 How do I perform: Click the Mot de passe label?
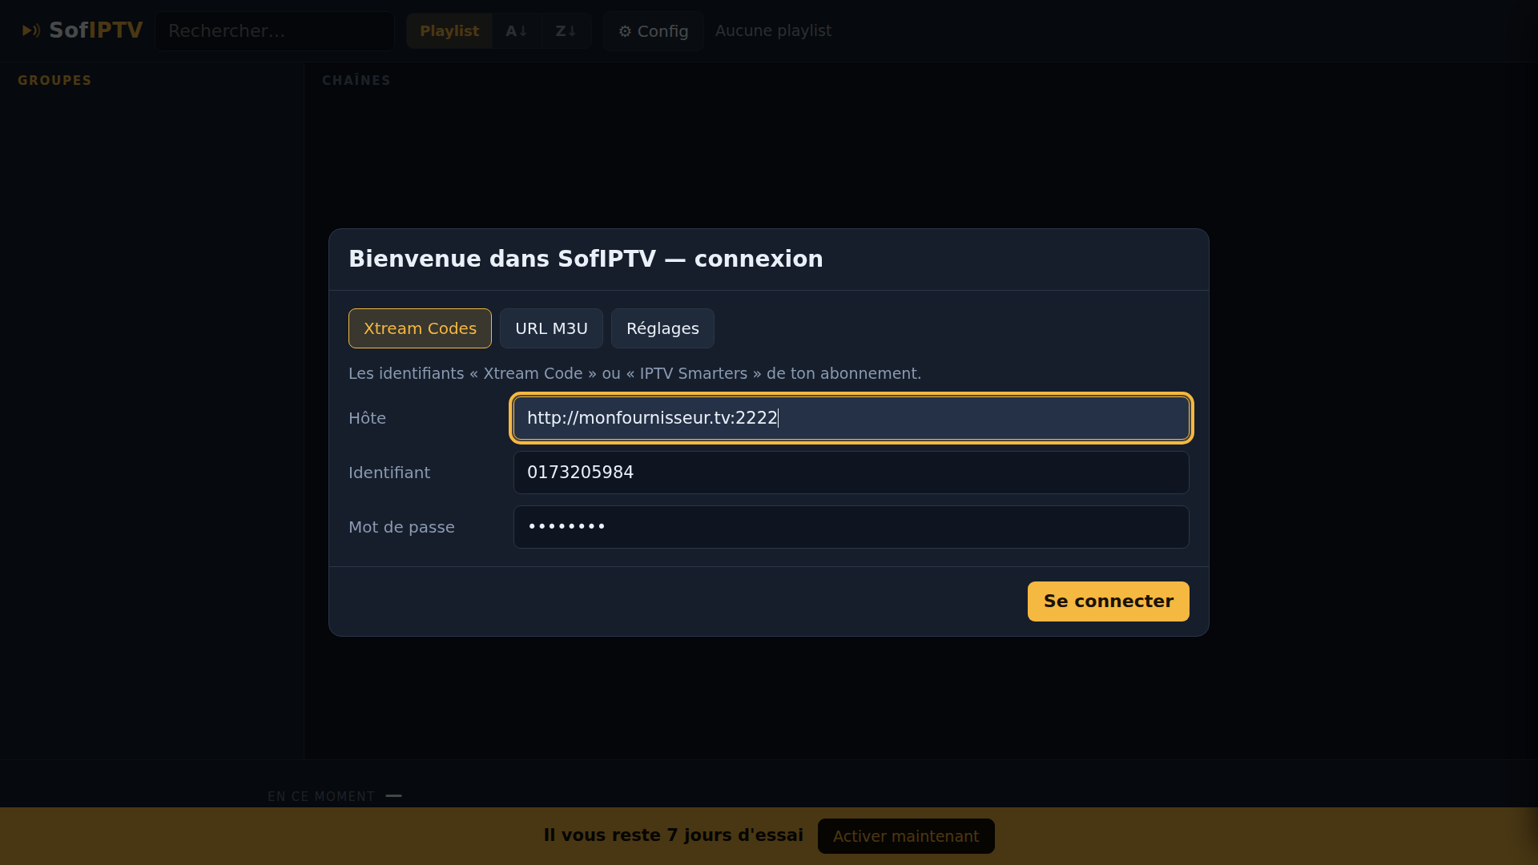(401, 527)
